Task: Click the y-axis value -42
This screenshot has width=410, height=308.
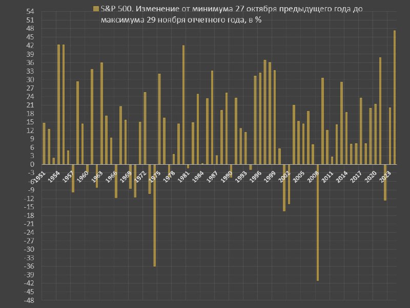Action: [29, 283]
